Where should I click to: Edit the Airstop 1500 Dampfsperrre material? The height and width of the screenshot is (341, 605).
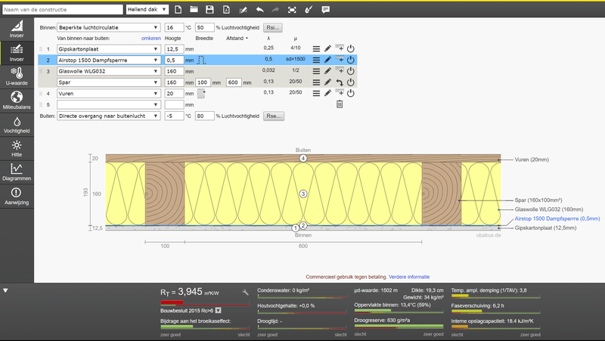coord(327,60)
